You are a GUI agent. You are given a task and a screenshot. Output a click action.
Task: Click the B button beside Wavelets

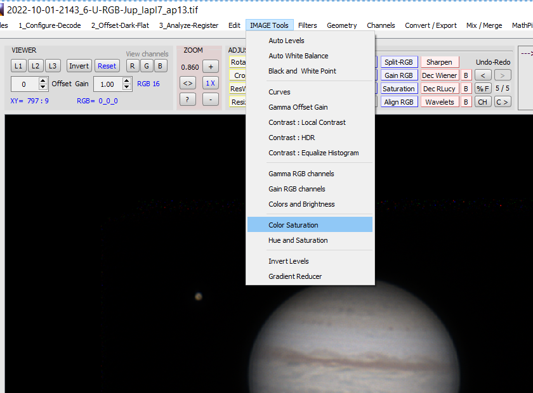466,102
